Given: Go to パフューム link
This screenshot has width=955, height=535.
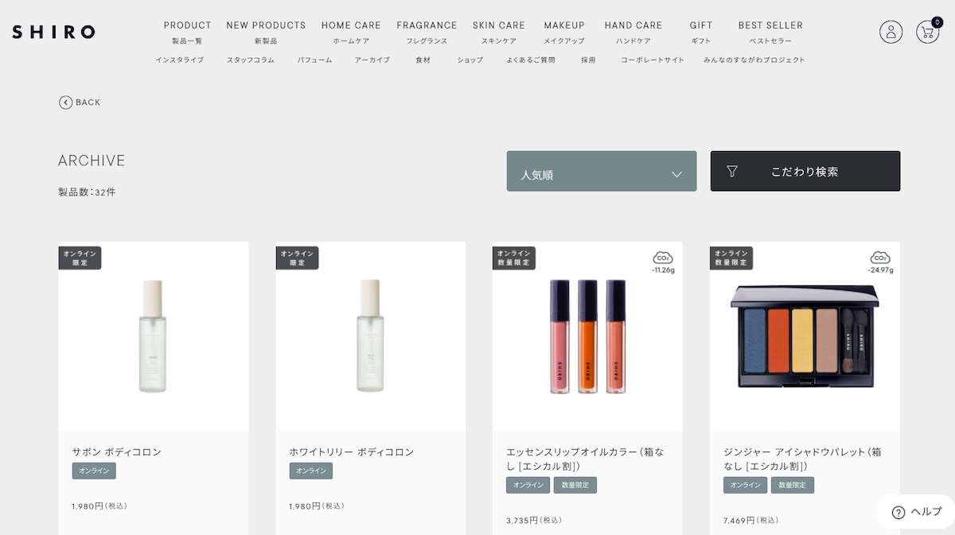Looking at the screenshot, I should (x=315, y=60).
